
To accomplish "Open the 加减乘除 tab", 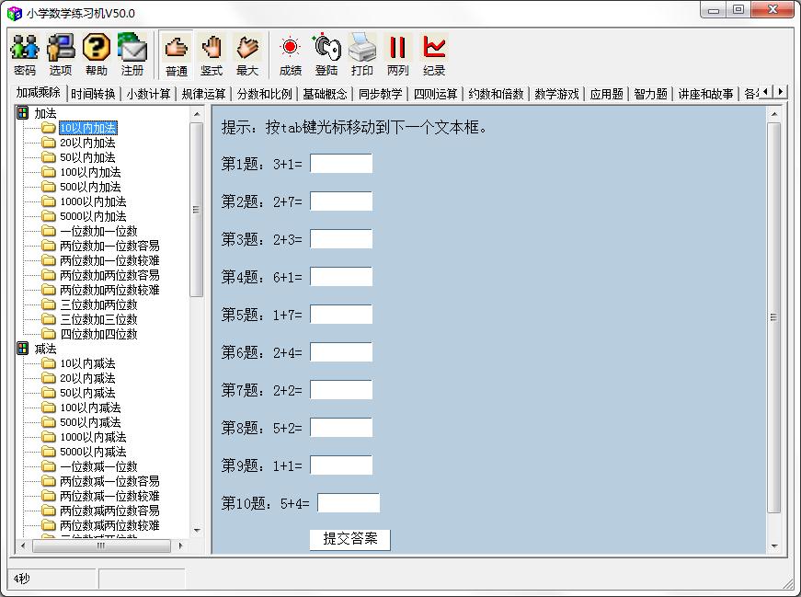I will [x=39, y=93].
